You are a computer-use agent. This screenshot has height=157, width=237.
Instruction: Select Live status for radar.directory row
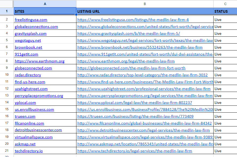coord(225,75)
